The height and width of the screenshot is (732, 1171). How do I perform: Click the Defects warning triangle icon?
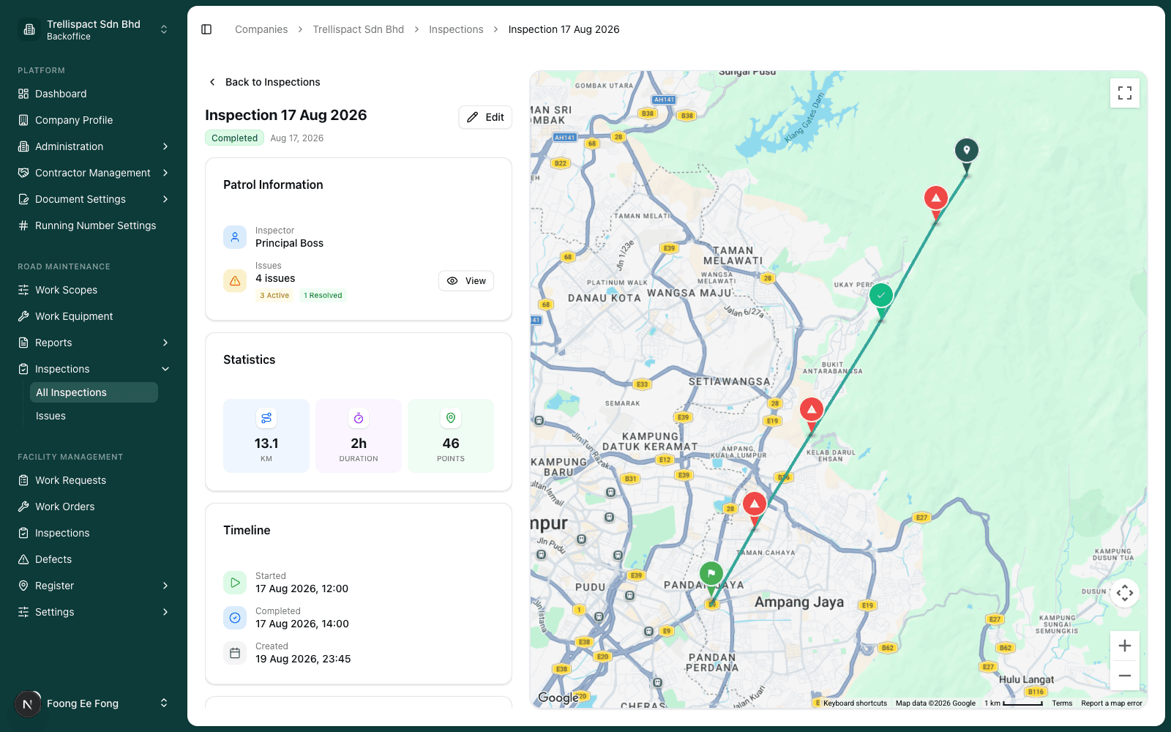23,559
